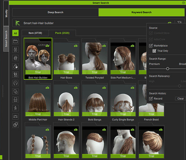Open the folder category icon in sidebar
The width and height of the screenshot is (186, 160).
point(15,41)
